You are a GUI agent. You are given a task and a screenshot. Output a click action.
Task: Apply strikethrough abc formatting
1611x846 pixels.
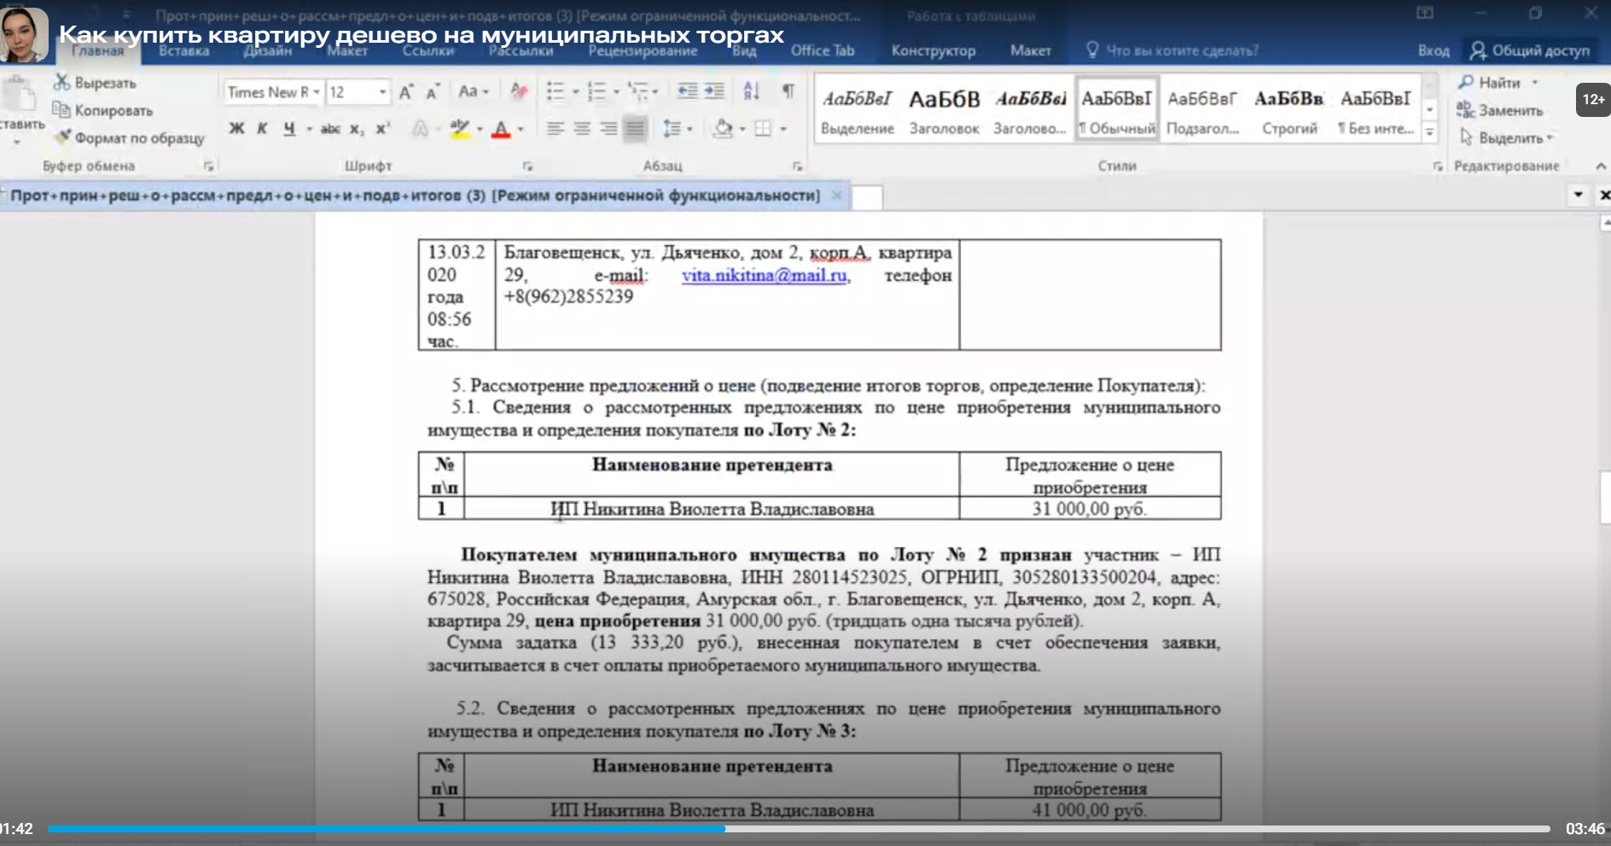click(x=330, y=129)
